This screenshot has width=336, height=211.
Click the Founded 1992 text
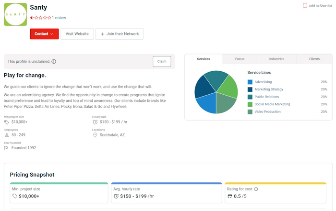[x=24, y=148]
